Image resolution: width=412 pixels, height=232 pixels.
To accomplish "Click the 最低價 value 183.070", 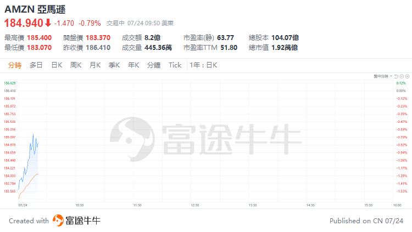I will pos(40,48).
